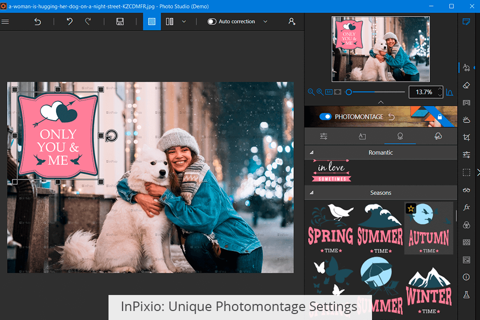Select the Crop tool in sidebar
Screen dimensions: 480x320
(x=466, y=137)
